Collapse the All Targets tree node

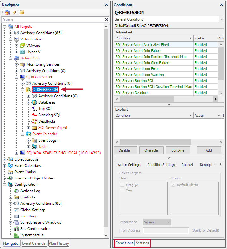point(5,27)
